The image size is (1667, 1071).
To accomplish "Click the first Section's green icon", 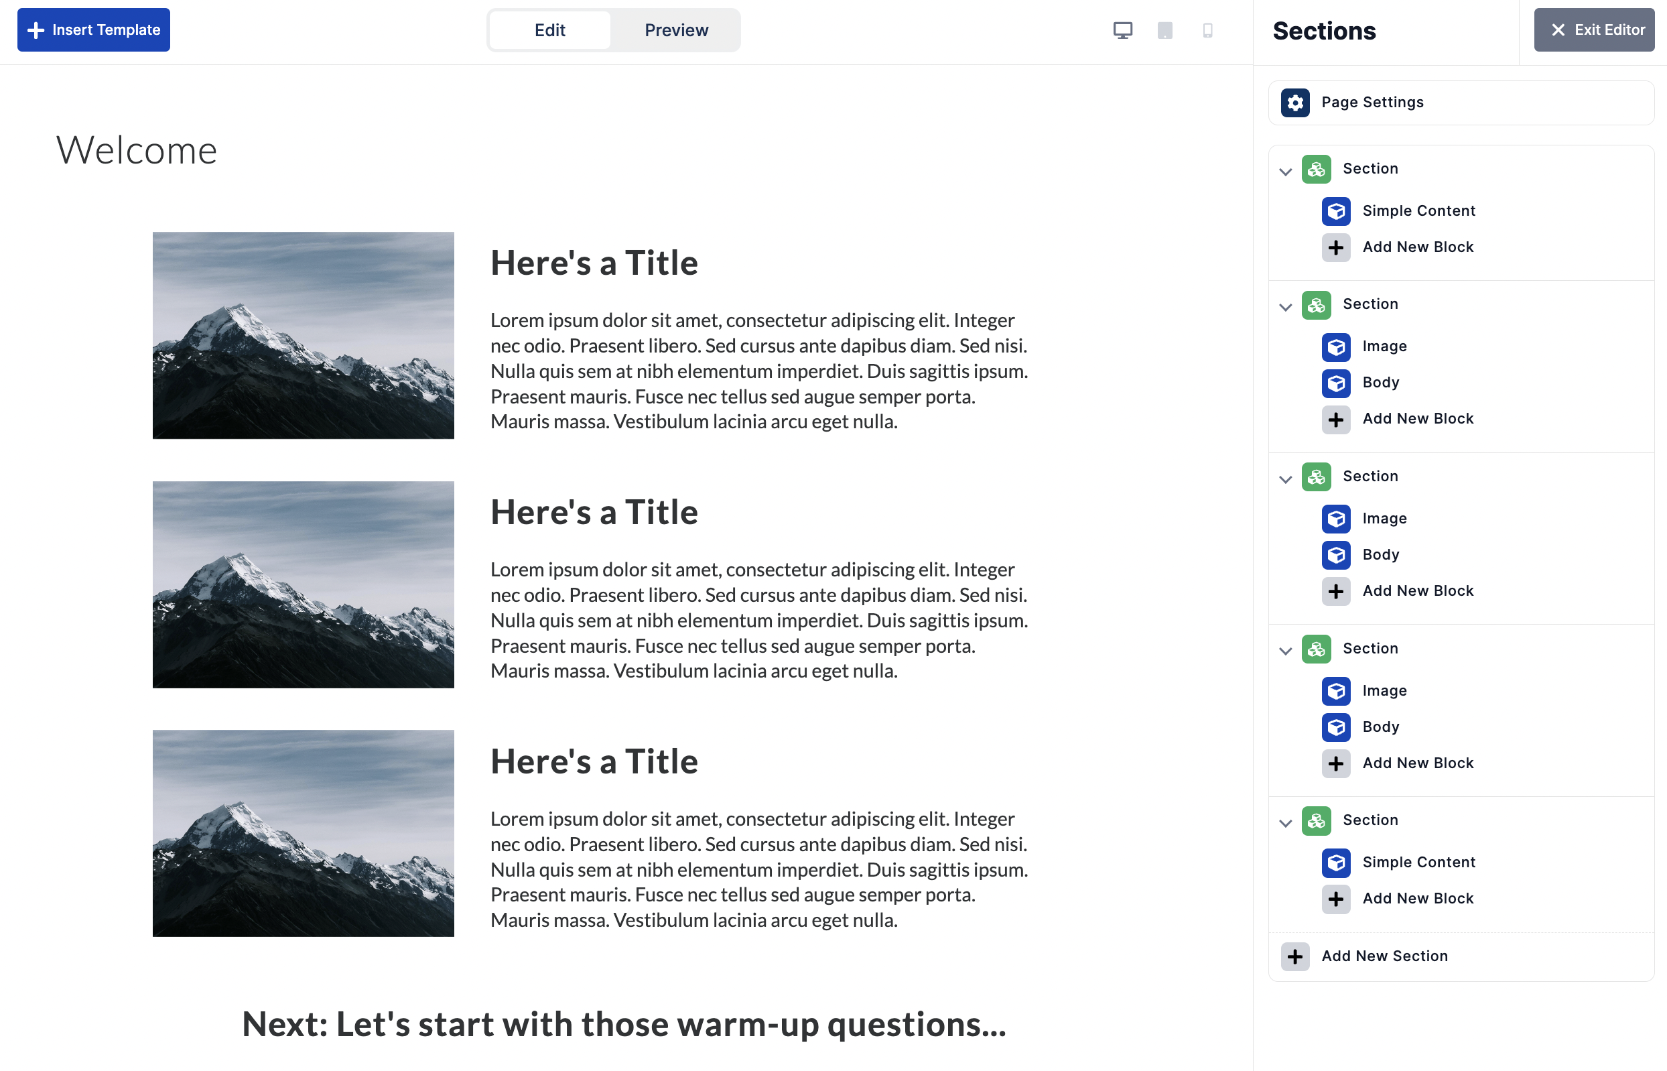I will 1316,169.
